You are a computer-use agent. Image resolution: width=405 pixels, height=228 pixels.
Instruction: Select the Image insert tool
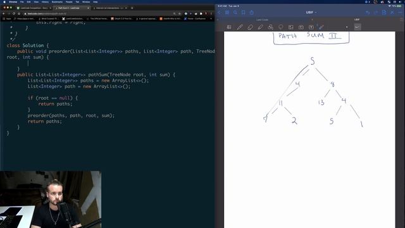tap(291, 27)
